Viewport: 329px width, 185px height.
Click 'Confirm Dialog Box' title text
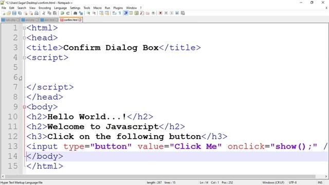[x=111, y=48]
